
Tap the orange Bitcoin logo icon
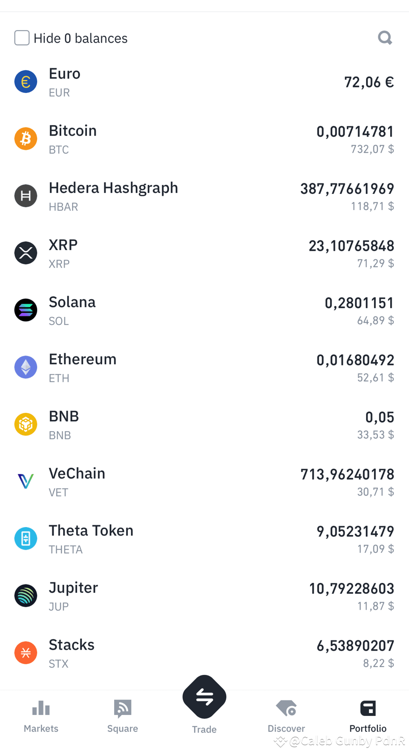coord(26,138)
